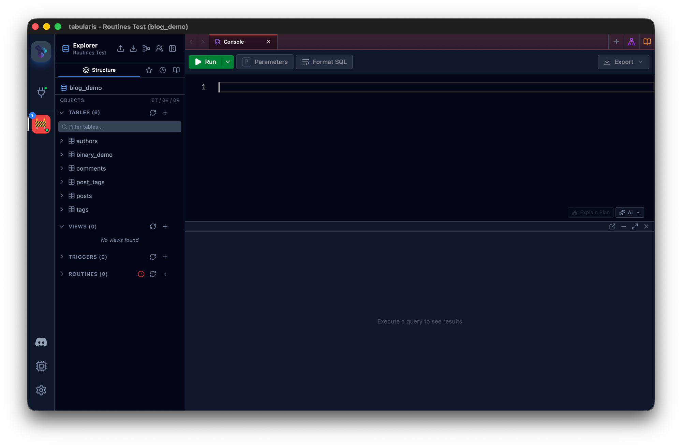Open the schema diagram icon in Explorer header
The width and height of the screenshot is (682, 447).
tap(146, 49)
